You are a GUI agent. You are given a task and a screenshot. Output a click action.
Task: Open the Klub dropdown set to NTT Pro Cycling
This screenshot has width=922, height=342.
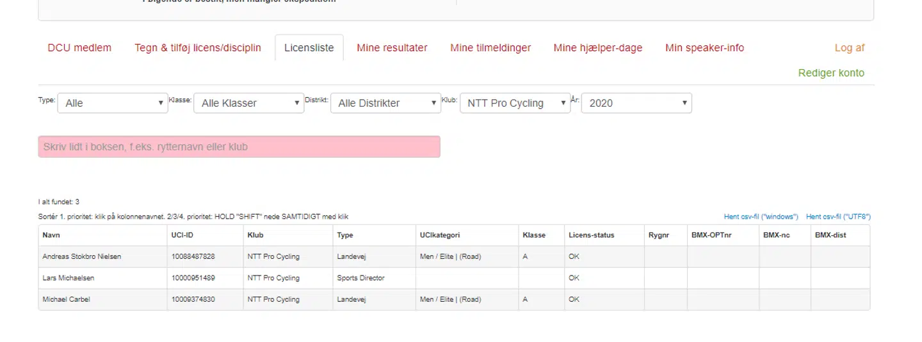click(515, 103)
